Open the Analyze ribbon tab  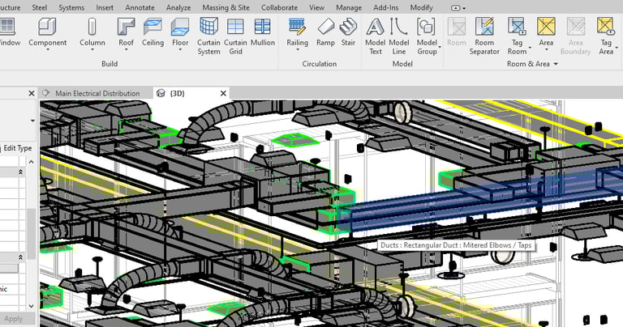178,7
